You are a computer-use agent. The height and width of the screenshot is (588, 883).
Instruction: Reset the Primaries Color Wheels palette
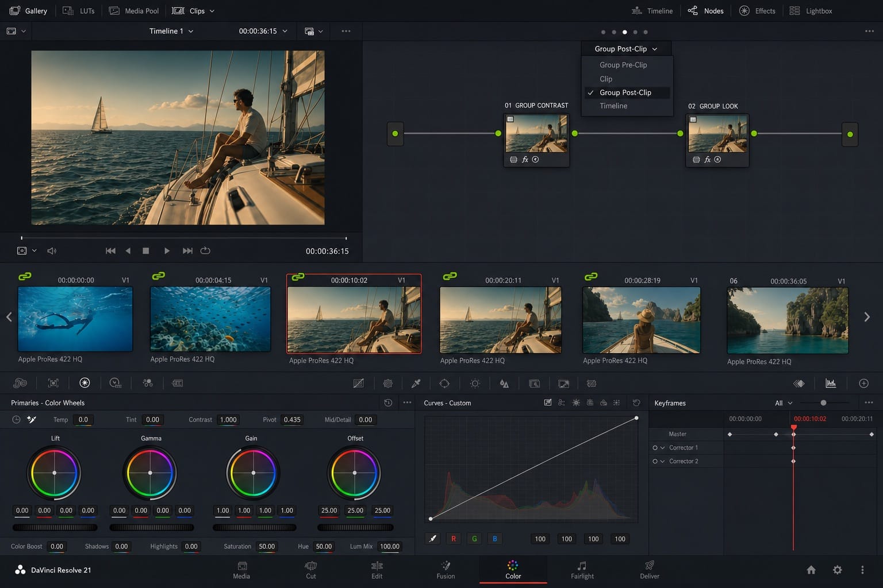click(388, 403)
